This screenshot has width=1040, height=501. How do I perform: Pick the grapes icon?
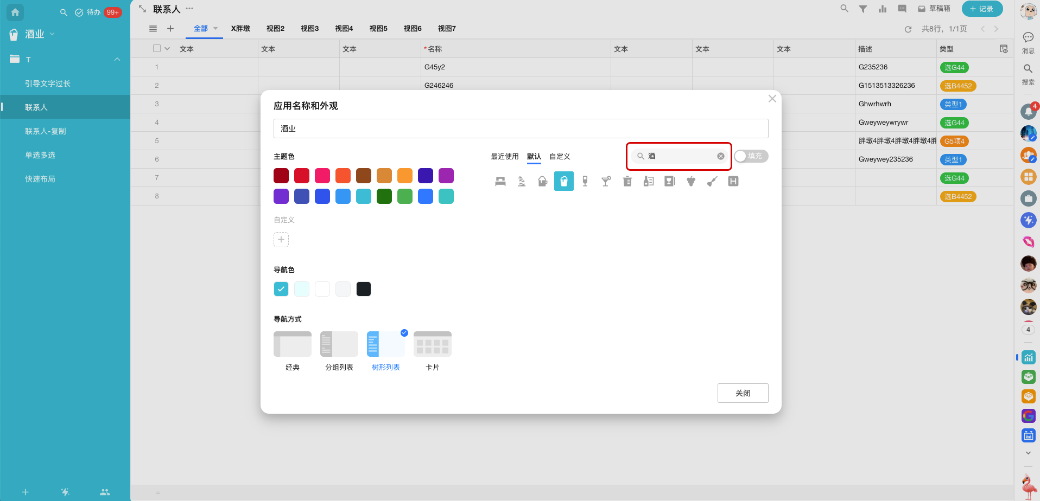(x=690, y=182)
